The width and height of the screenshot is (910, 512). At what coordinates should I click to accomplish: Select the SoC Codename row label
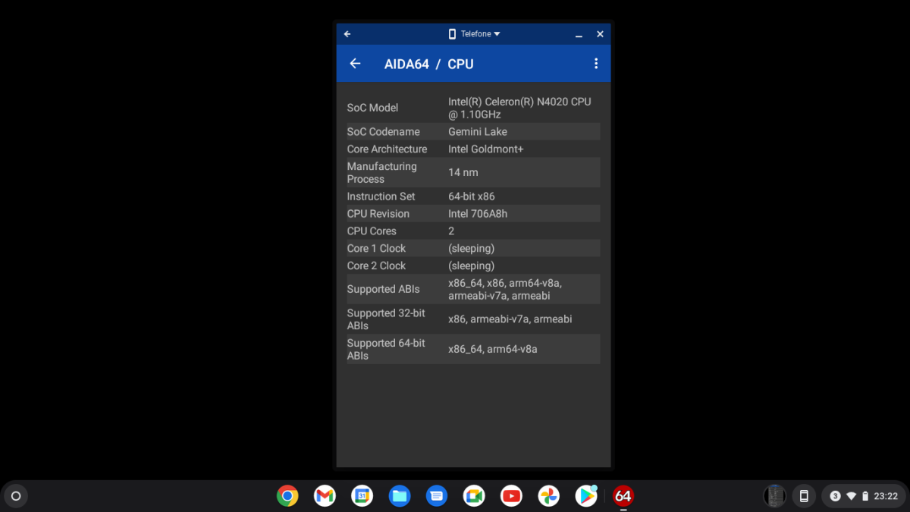[383, 131]
